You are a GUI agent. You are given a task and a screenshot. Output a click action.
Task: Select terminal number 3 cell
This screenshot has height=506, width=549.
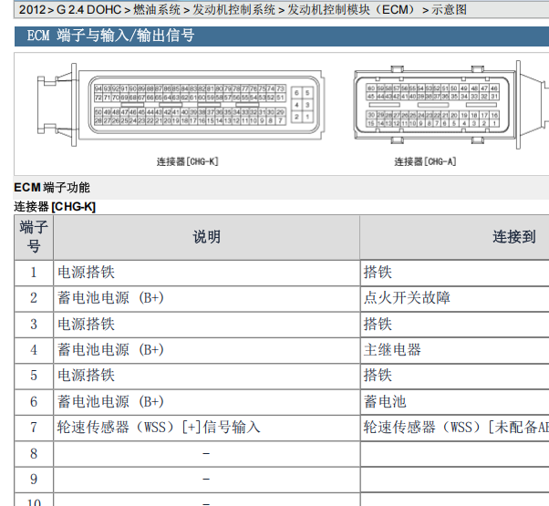coord(34,325)
